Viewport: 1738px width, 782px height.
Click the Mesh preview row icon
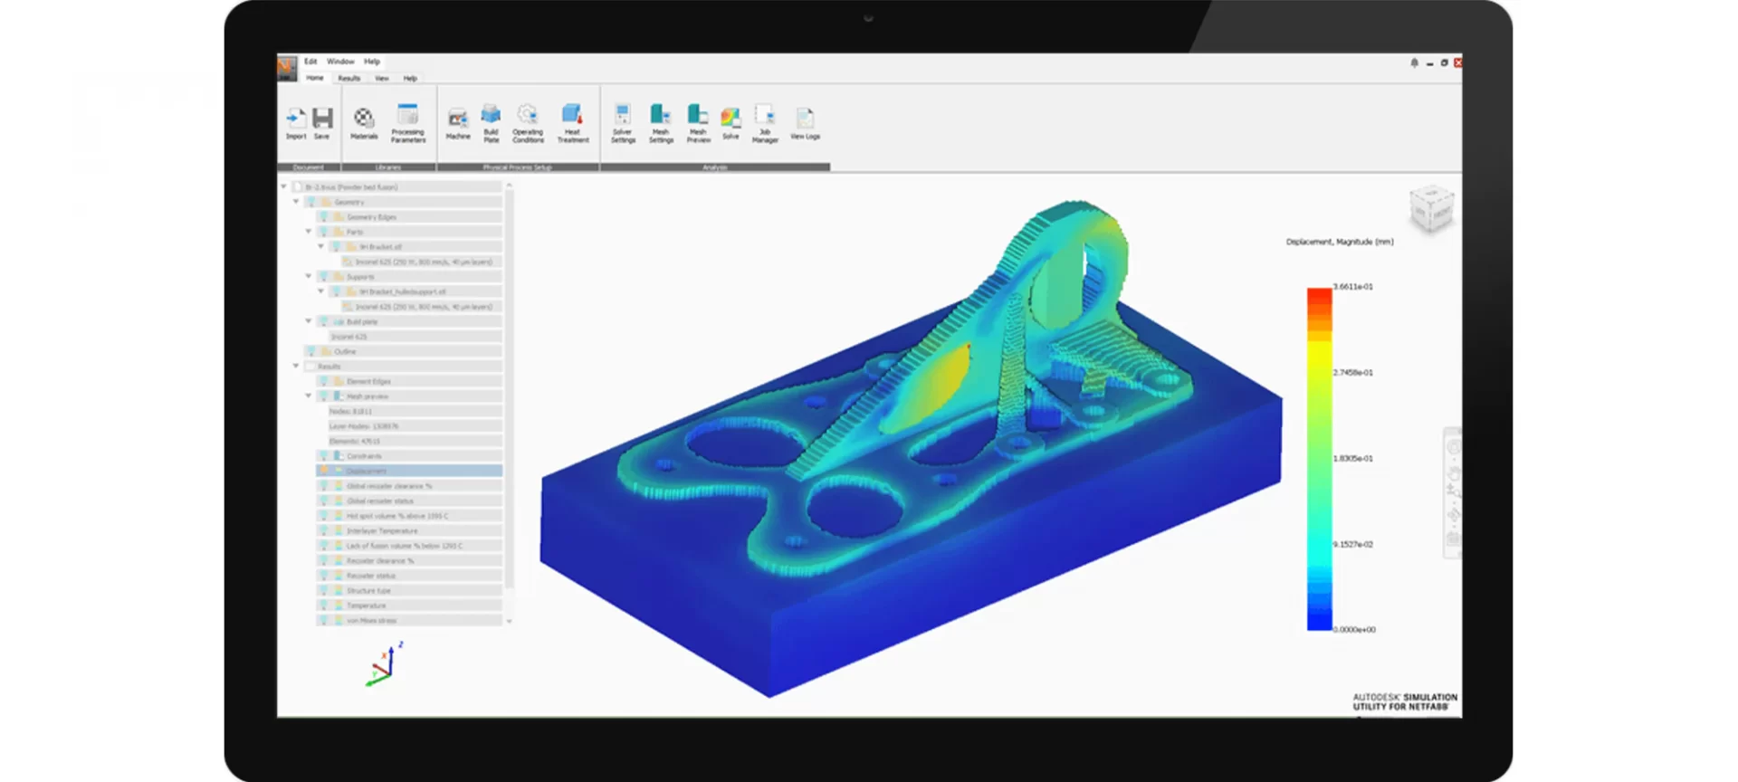click(339, 396)
